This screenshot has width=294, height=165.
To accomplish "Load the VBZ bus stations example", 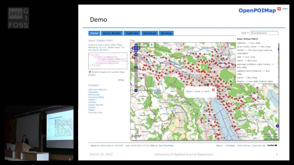I will pos(98,90).
